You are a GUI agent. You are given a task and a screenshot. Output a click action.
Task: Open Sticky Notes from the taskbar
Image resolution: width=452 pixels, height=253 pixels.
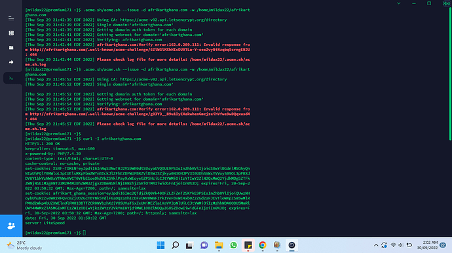248,245
